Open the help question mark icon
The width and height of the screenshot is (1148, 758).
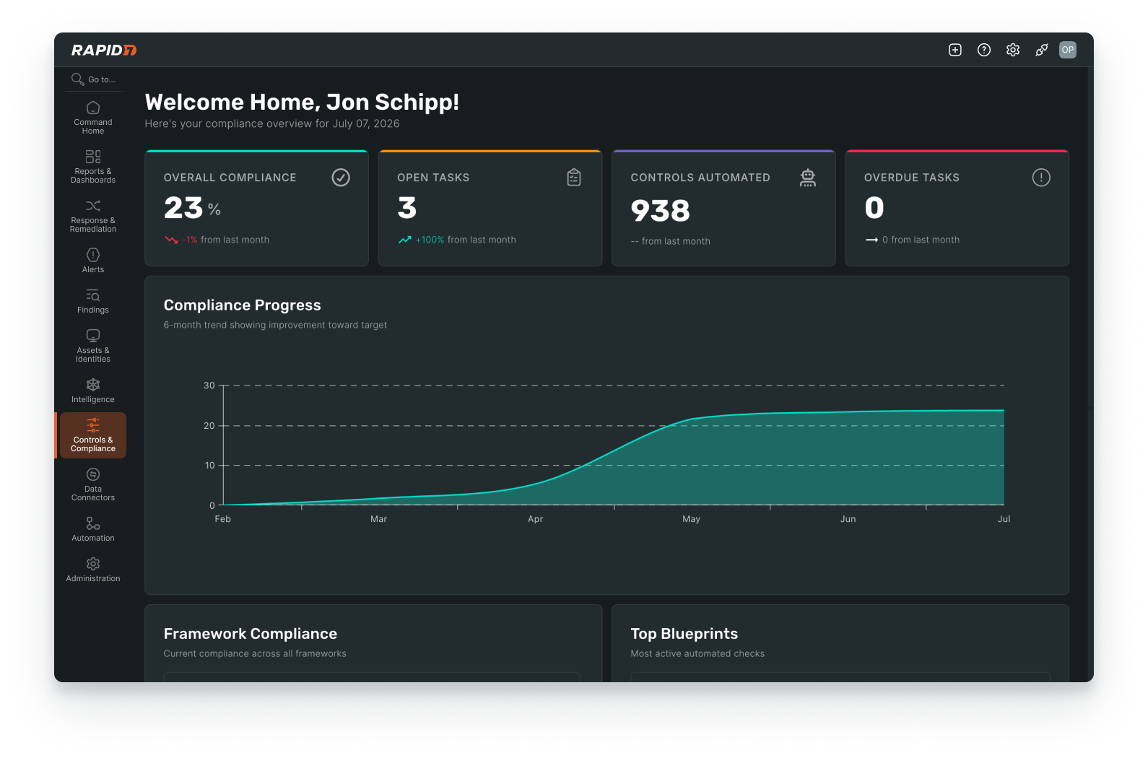coord(984,50)
